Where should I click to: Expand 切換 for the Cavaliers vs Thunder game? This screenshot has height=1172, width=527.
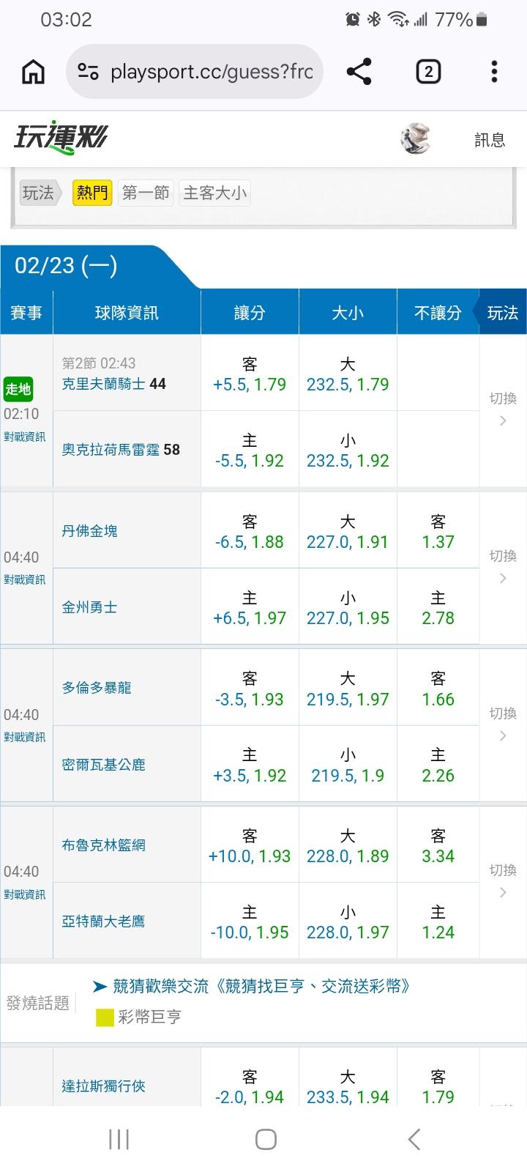(503, 409)
